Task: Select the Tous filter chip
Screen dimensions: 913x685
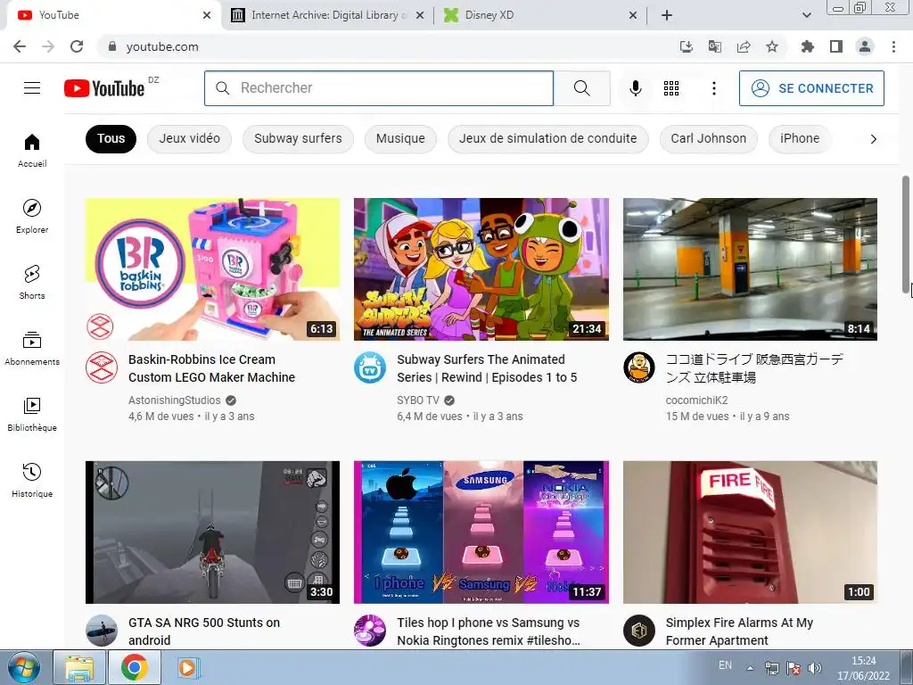Action: pos(111,138)
